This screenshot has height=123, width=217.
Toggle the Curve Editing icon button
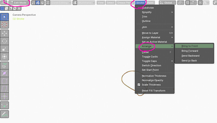click(x=48, y=3)
